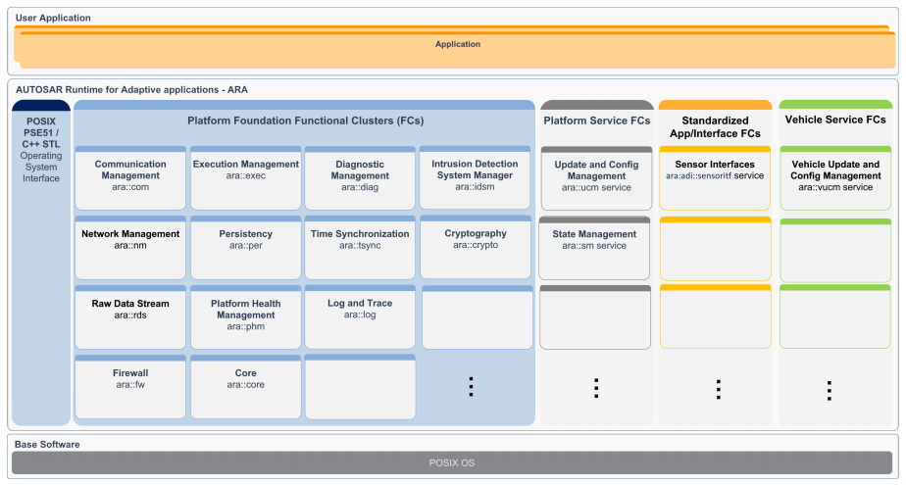Select the Execution Management ara::exec box
This screenshot has height=485, width=906.
coord(245,178)
